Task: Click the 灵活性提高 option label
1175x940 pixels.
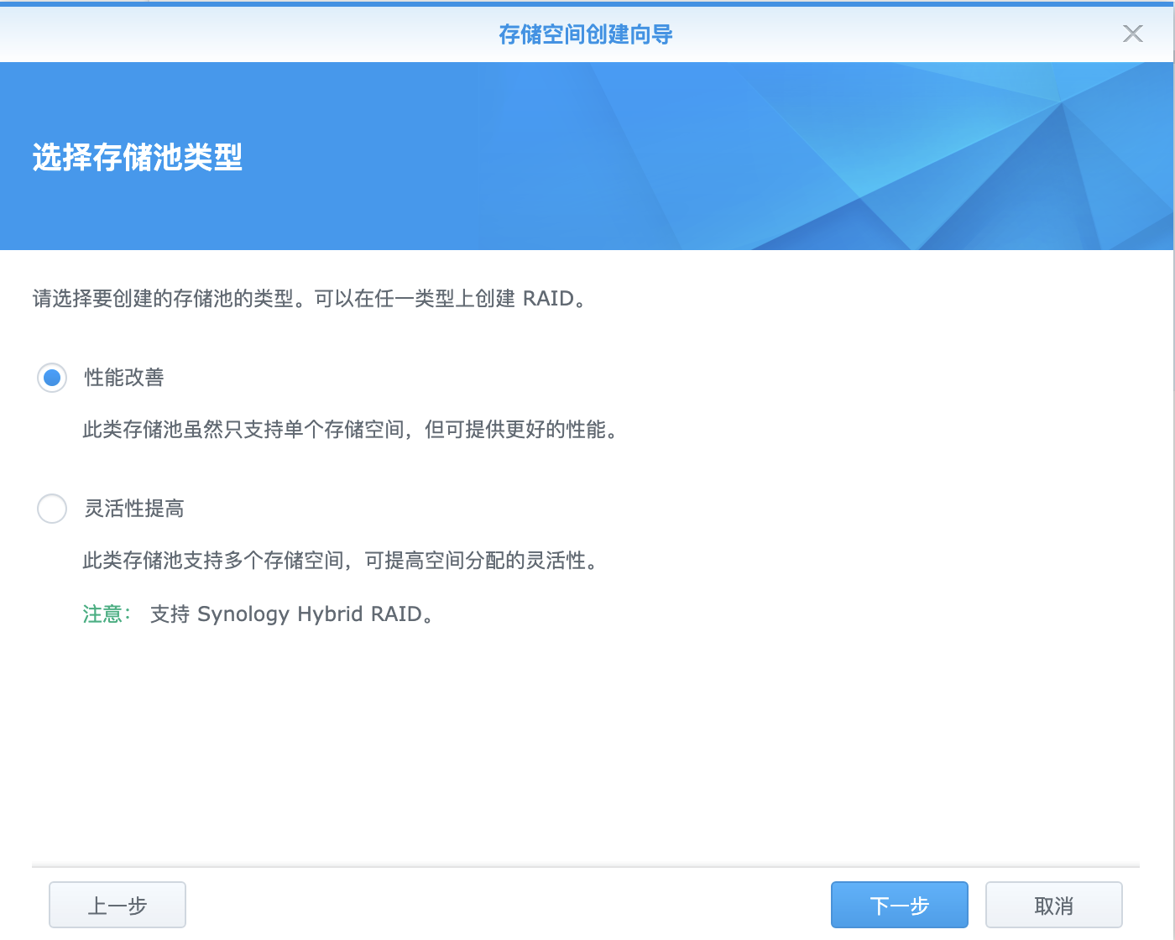Action: [134, 509]
